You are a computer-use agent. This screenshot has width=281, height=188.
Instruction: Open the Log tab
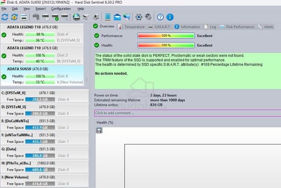click(x=210, y=27)
